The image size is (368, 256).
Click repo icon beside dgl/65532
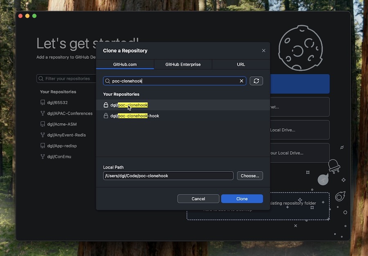(x=43, y=102)
